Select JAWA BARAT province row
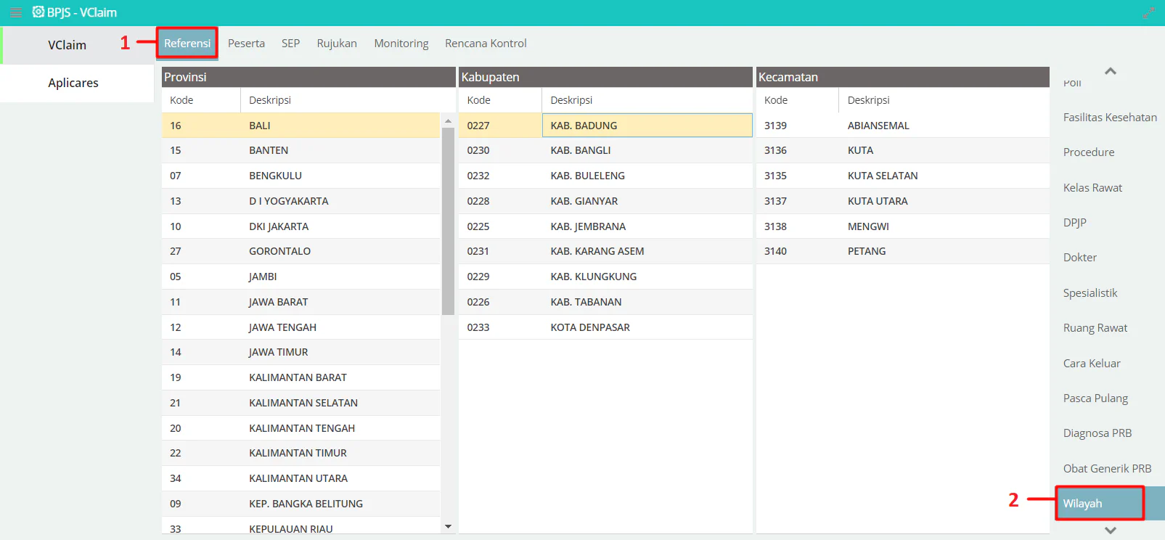Viewport: 1165px width, 540px height. (301, 302)
